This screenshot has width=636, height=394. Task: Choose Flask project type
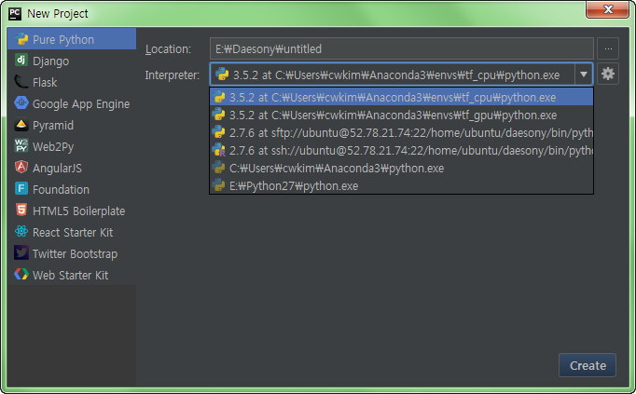coord(72,82)
